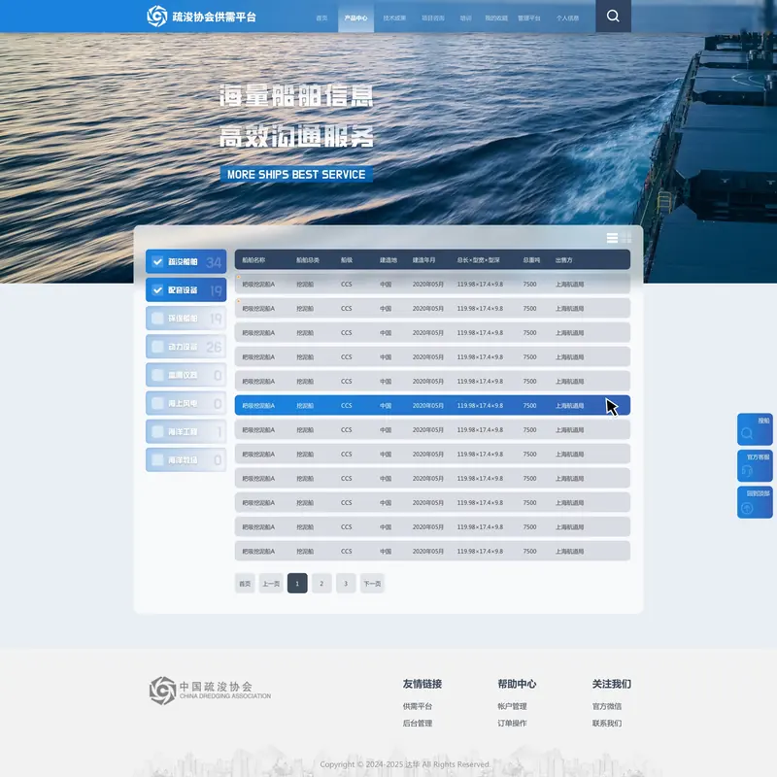Click the 总重吨 column header
This screenshot has width=777, height=777.
pyautogui.click(x=531, y=260)
